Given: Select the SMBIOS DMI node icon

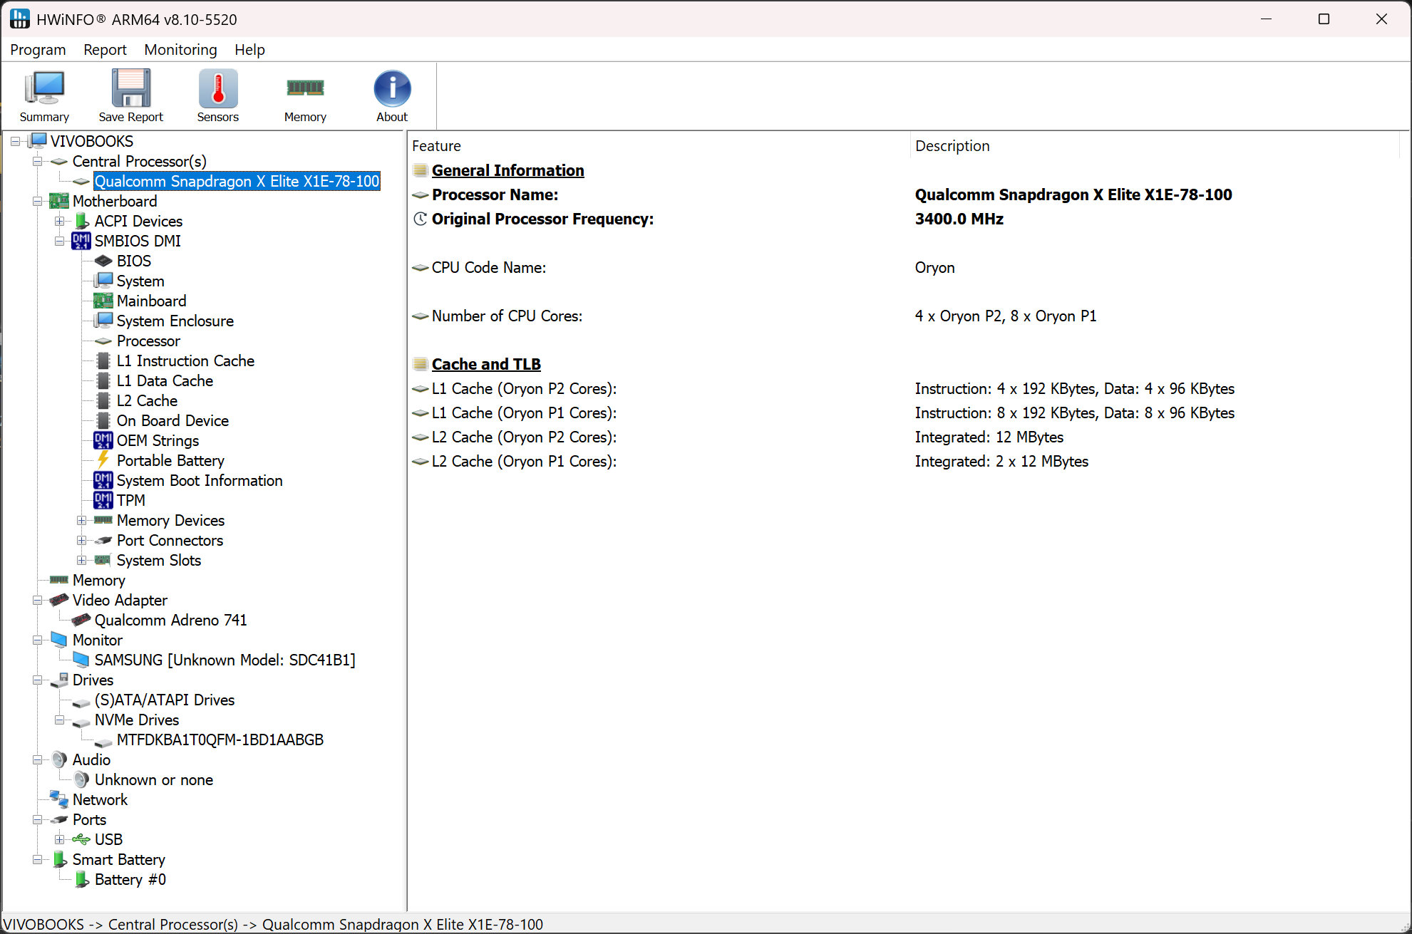Looking at the screenshot, I should (81, 241).
